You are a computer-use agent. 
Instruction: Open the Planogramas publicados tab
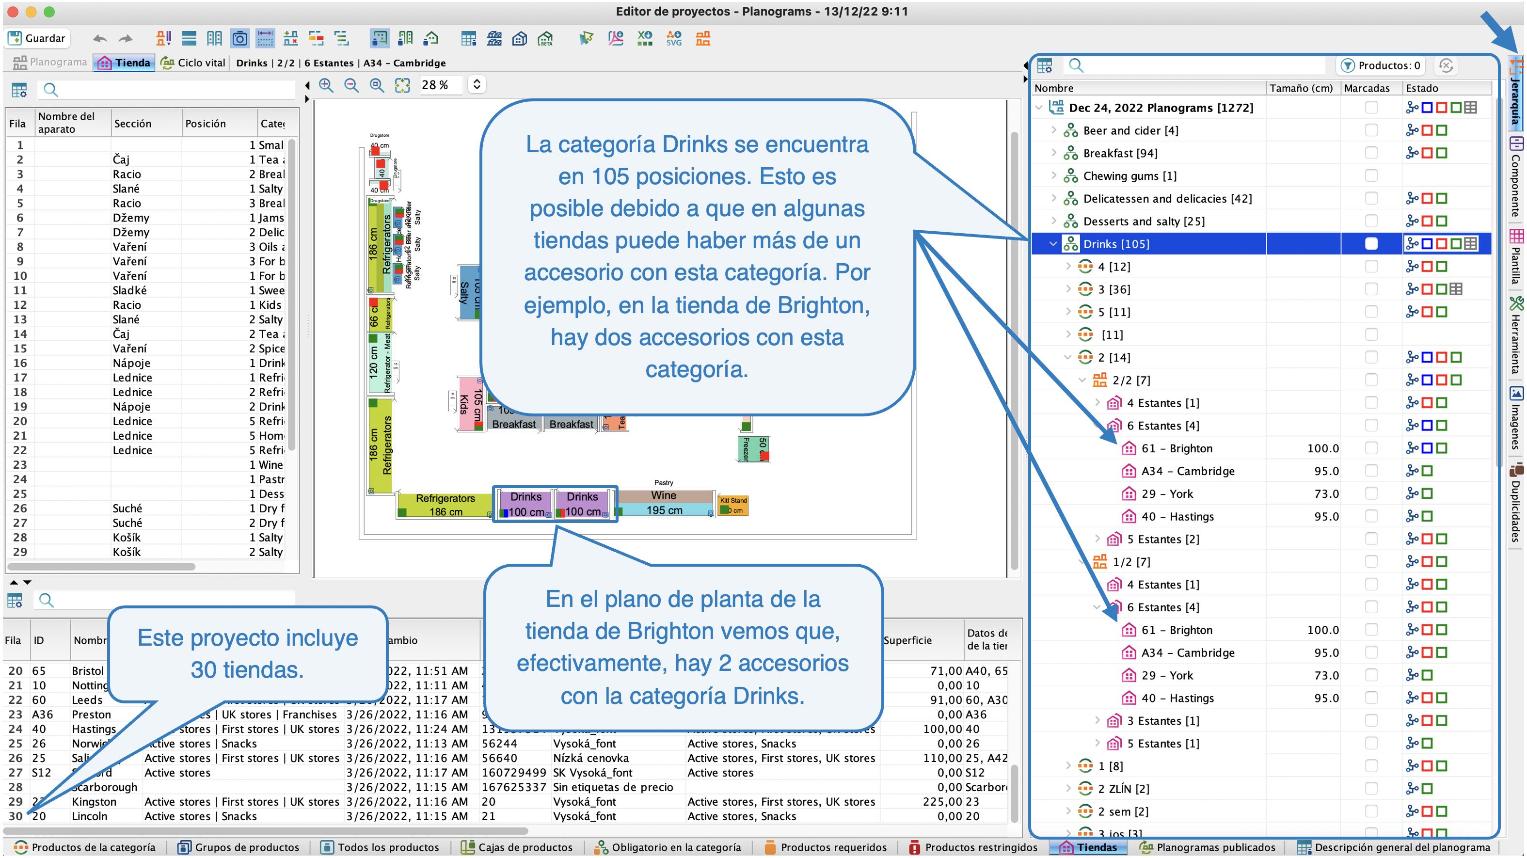pos(1208,847)
